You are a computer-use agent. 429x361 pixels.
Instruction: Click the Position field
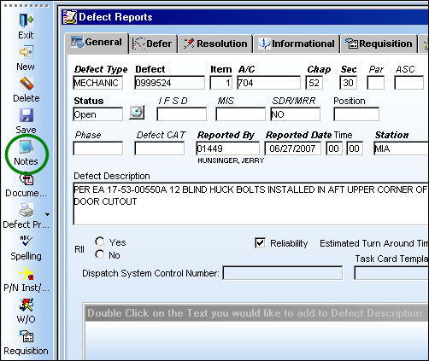356,114
